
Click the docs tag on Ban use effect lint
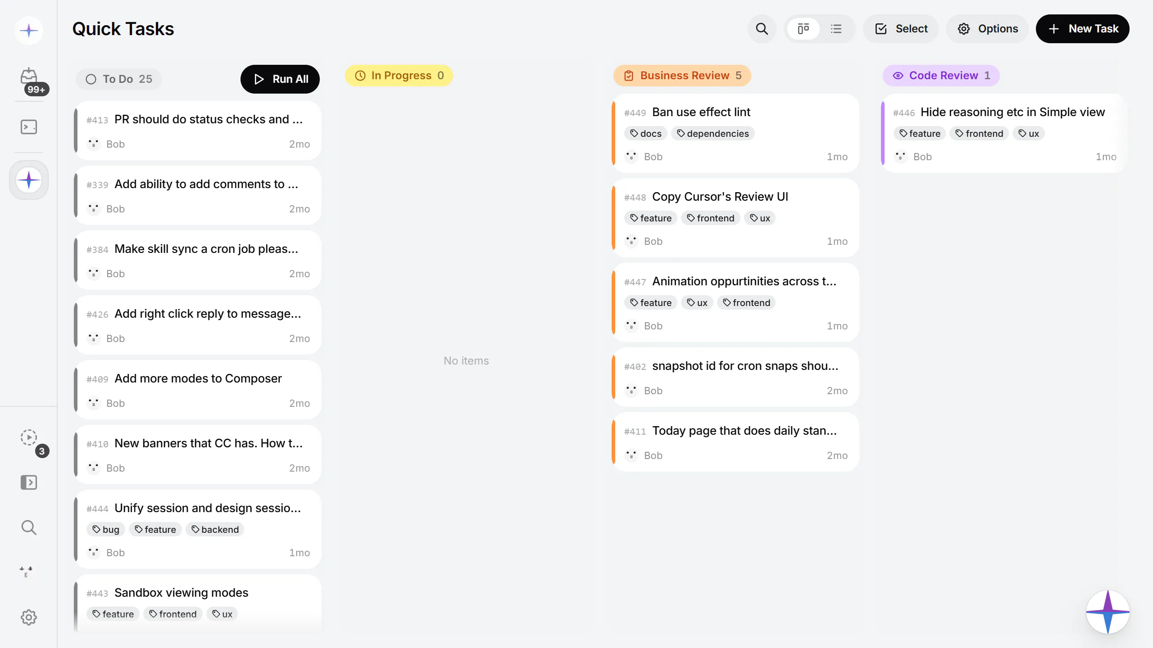(646, 134)
